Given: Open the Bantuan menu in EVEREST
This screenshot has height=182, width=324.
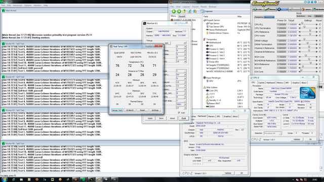Looking at the screenshot, I should pyautogui.click(x=213, y=7).
